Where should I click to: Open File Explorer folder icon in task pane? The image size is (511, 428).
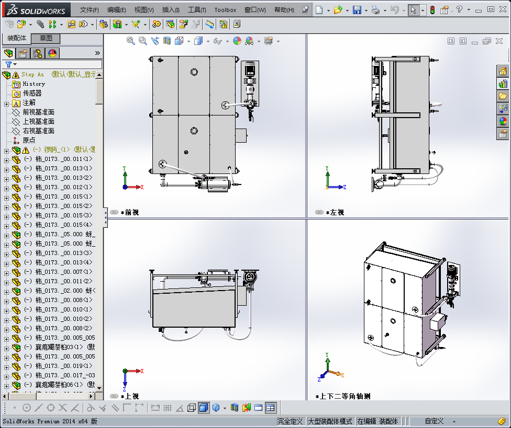click(x=503, y=96)
